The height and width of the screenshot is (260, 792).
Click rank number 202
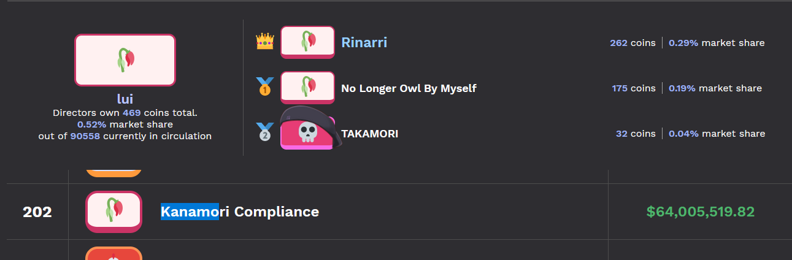coord(37,212)
